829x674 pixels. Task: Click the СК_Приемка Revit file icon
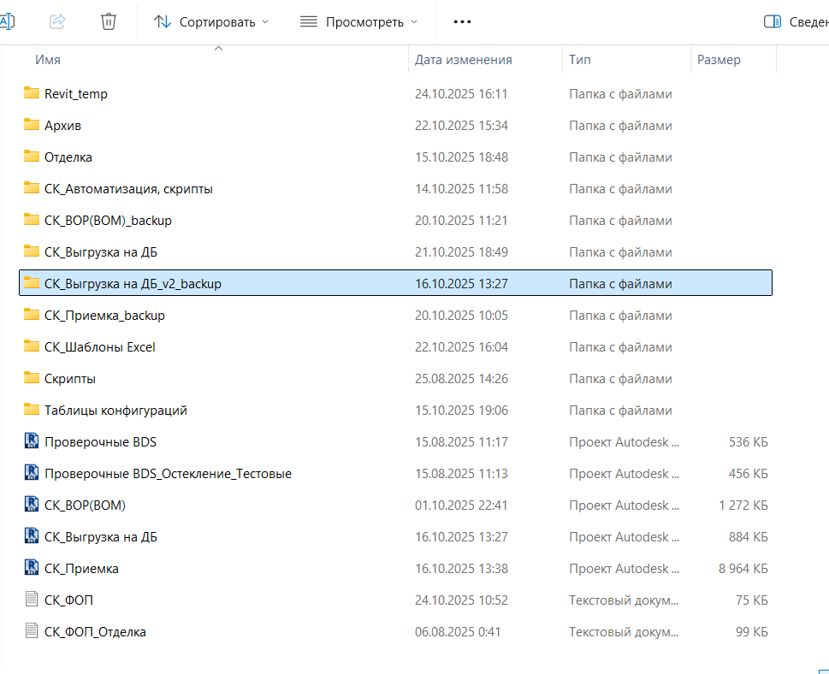tap(32, 568)
